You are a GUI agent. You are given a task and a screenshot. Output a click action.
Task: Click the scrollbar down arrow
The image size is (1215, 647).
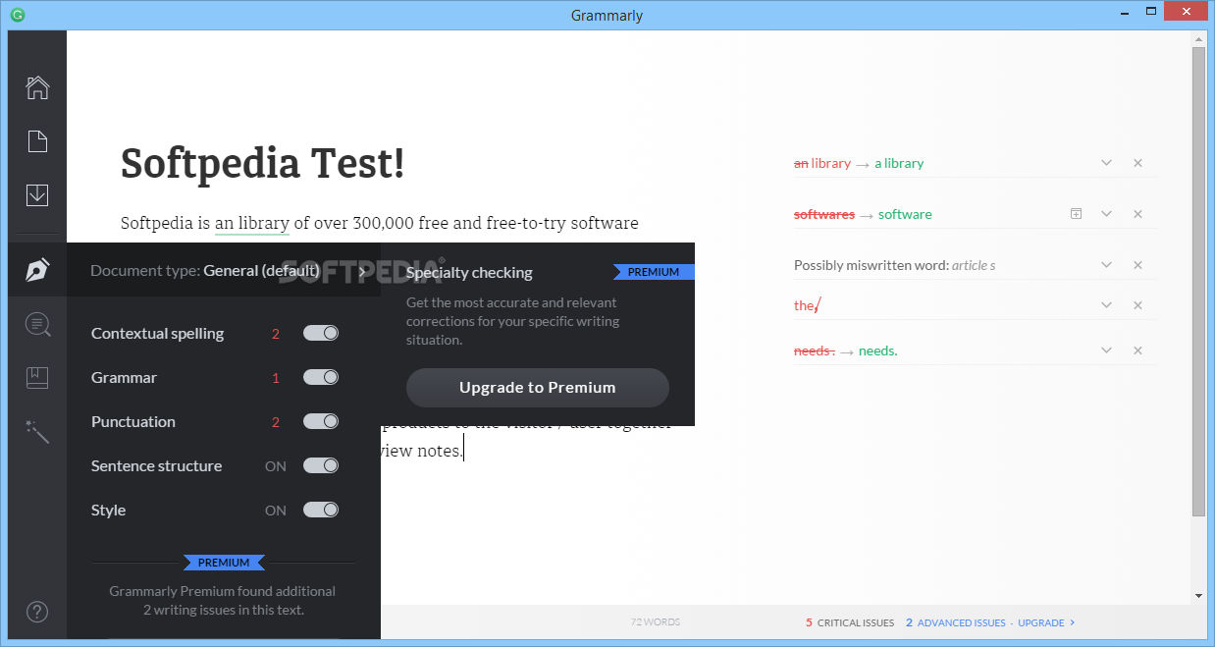[1198, 596]
